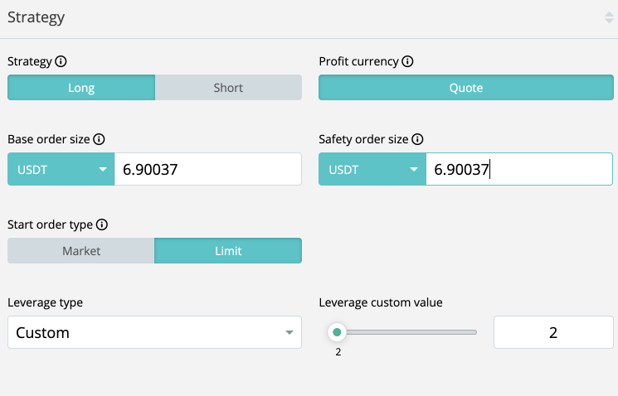Click the Safety order size info icon

click(x=417, y=139)
